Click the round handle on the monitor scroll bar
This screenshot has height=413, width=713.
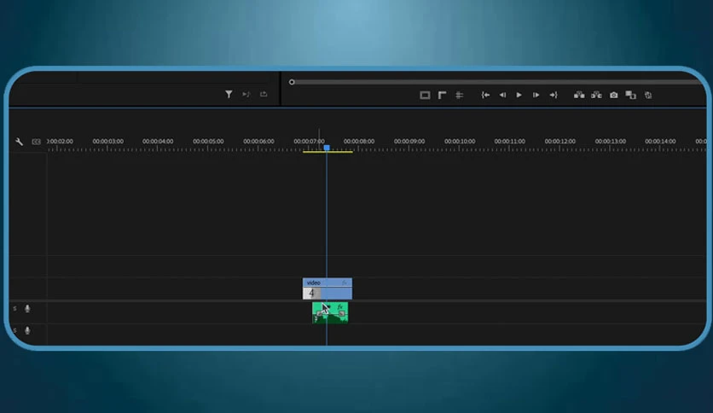tap(292, 82)
